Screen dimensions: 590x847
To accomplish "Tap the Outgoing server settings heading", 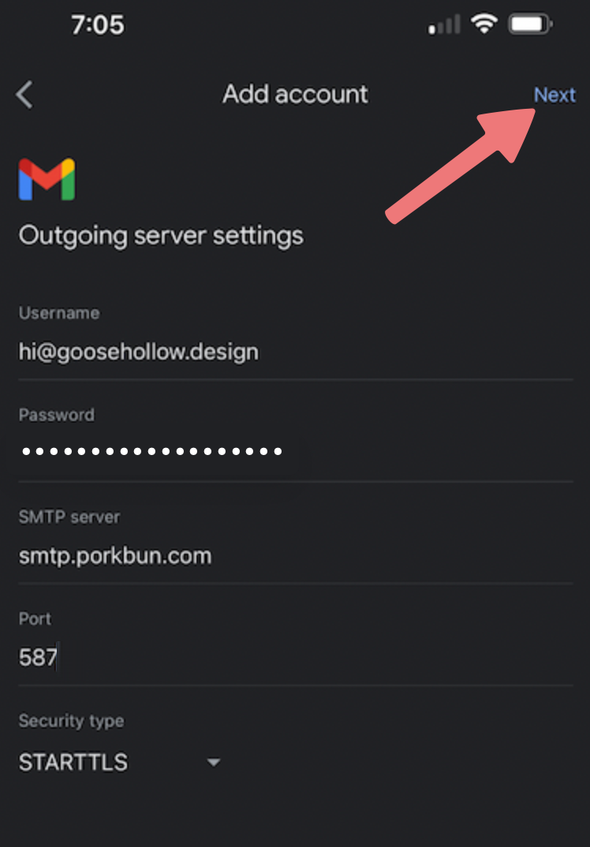I will coord(161,236).
